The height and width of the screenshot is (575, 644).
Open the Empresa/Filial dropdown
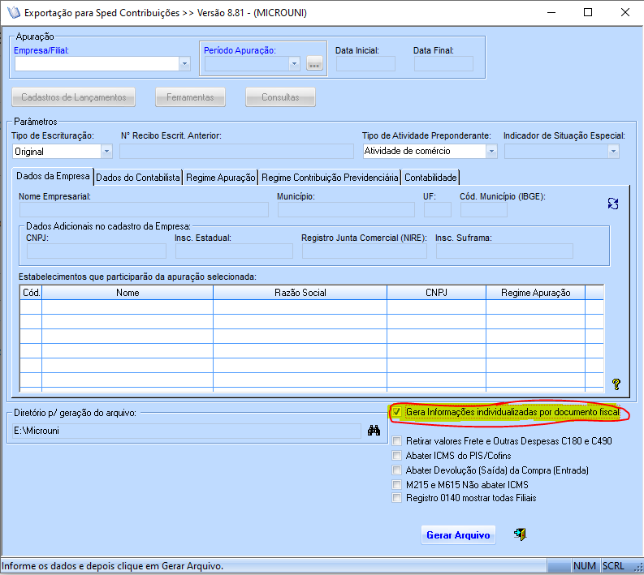point(184,64)
